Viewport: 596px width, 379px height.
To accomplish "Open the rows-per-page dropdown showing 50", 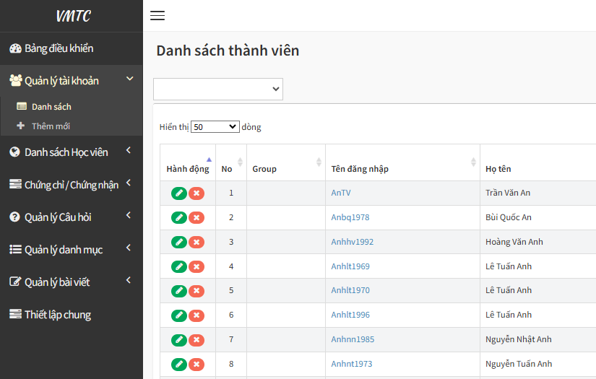I will tap(215, 127).
